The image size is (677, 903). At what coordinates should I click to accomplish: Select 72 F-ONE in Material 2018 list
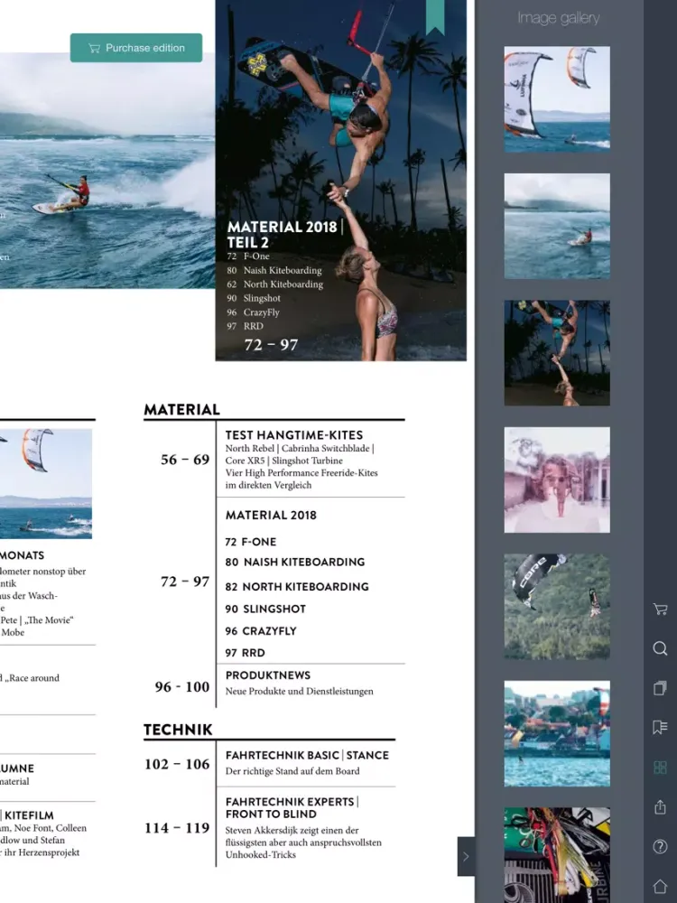click(250, 542)
